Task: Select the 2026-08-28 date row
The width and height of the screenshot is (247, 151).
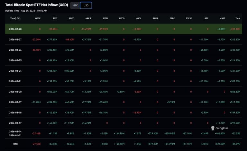Action: [123, 29]
